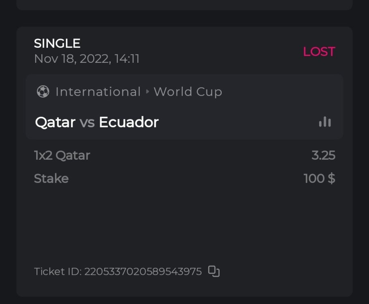Open match statistics bar chart icon
369x304 pixels.
325,122
